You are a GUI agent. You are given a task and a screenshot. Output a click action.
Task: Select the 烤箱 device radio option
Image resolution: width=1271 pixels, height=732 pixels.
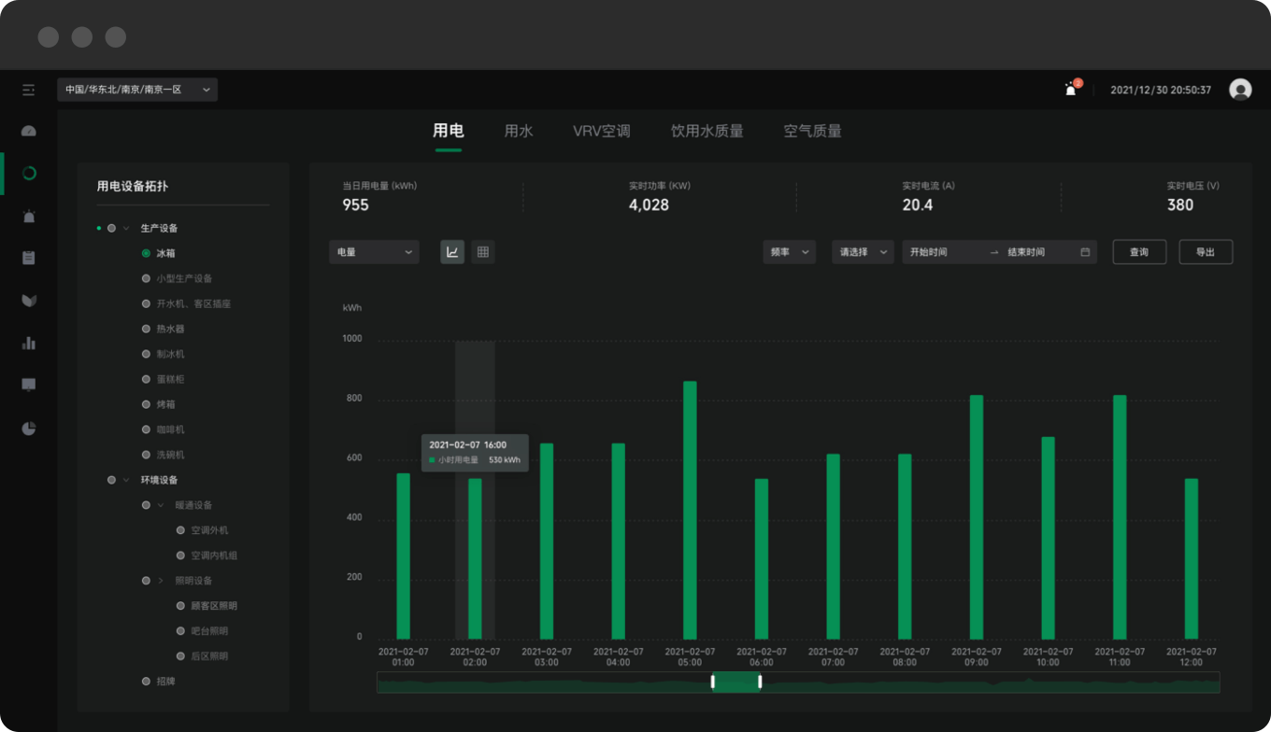pyautogui.click(x=146, y=404)
